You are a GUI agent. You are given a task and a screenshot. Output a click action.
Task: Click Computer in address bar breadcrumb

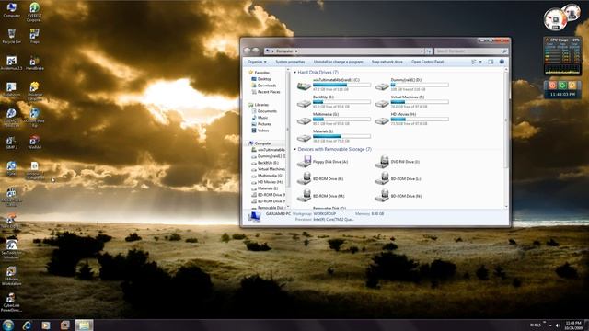284,51
